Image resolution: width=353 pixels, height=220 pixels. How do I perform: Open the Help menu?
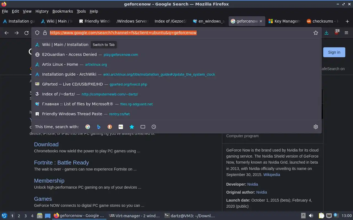[x=94, y=11]
